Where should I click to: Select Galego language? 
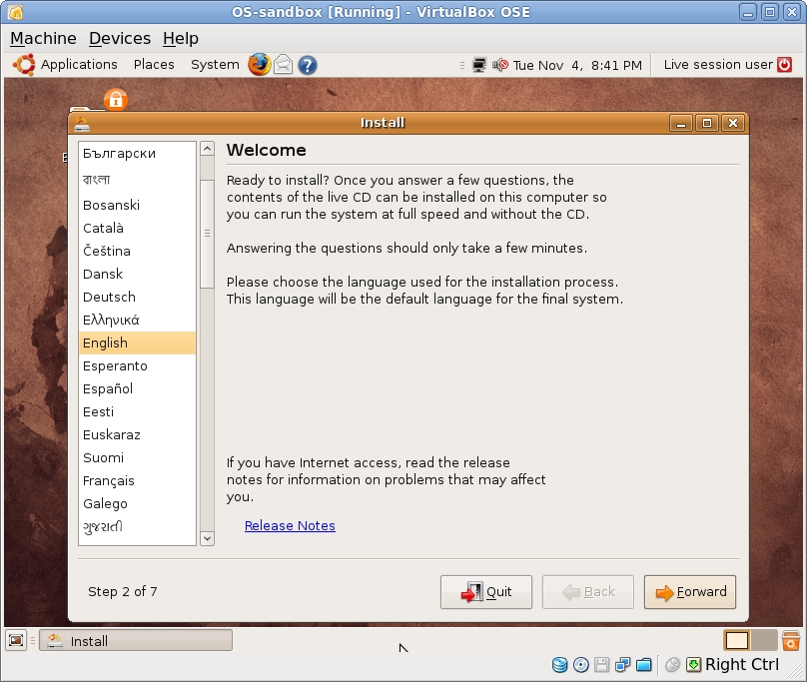(137, 503)
